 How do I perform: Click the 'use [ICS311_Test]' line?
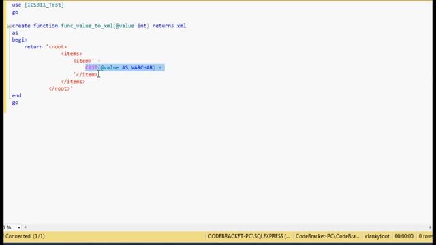[38, 5]
